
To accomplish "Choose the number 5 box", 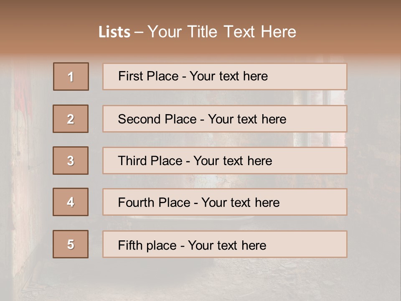I will (71, 244).
